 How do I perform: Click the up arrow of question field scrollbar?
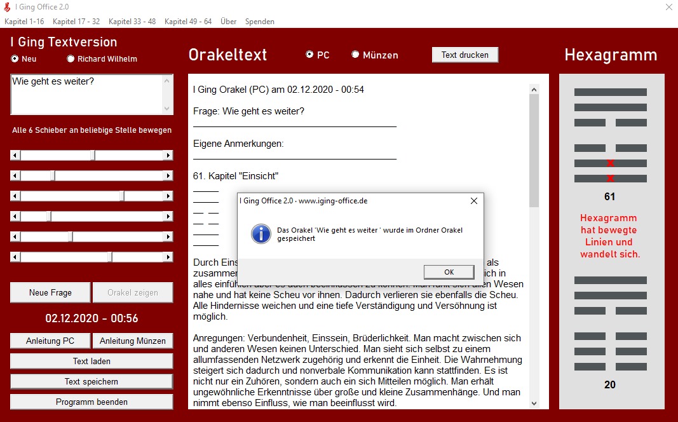point(167,80)
